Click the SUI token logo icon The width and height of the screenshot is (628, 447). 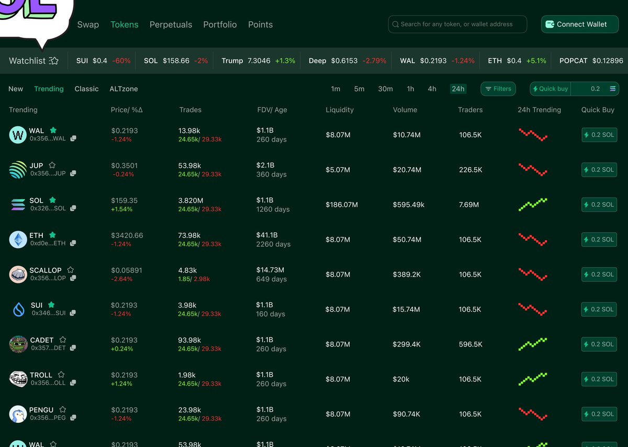19,309
